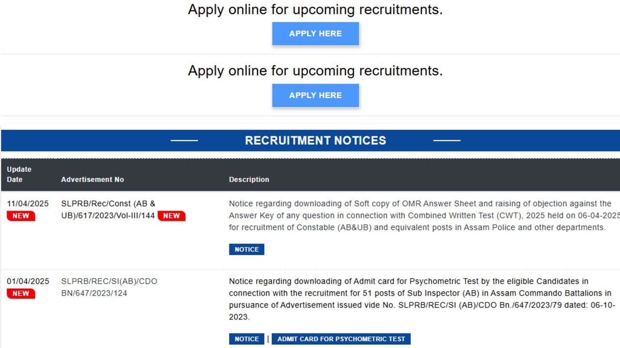Select the Advertisement No column header

coord(93,180)
